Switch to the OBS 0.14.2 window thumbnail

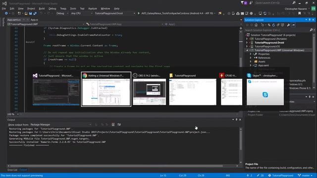(149, 89)
